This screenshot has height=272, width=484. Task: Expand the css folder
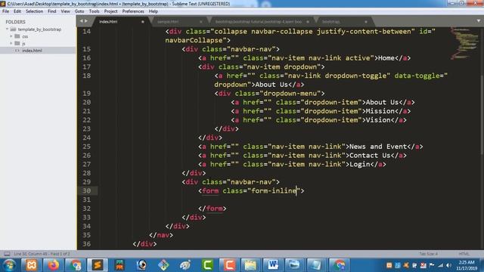pos(11,36)
